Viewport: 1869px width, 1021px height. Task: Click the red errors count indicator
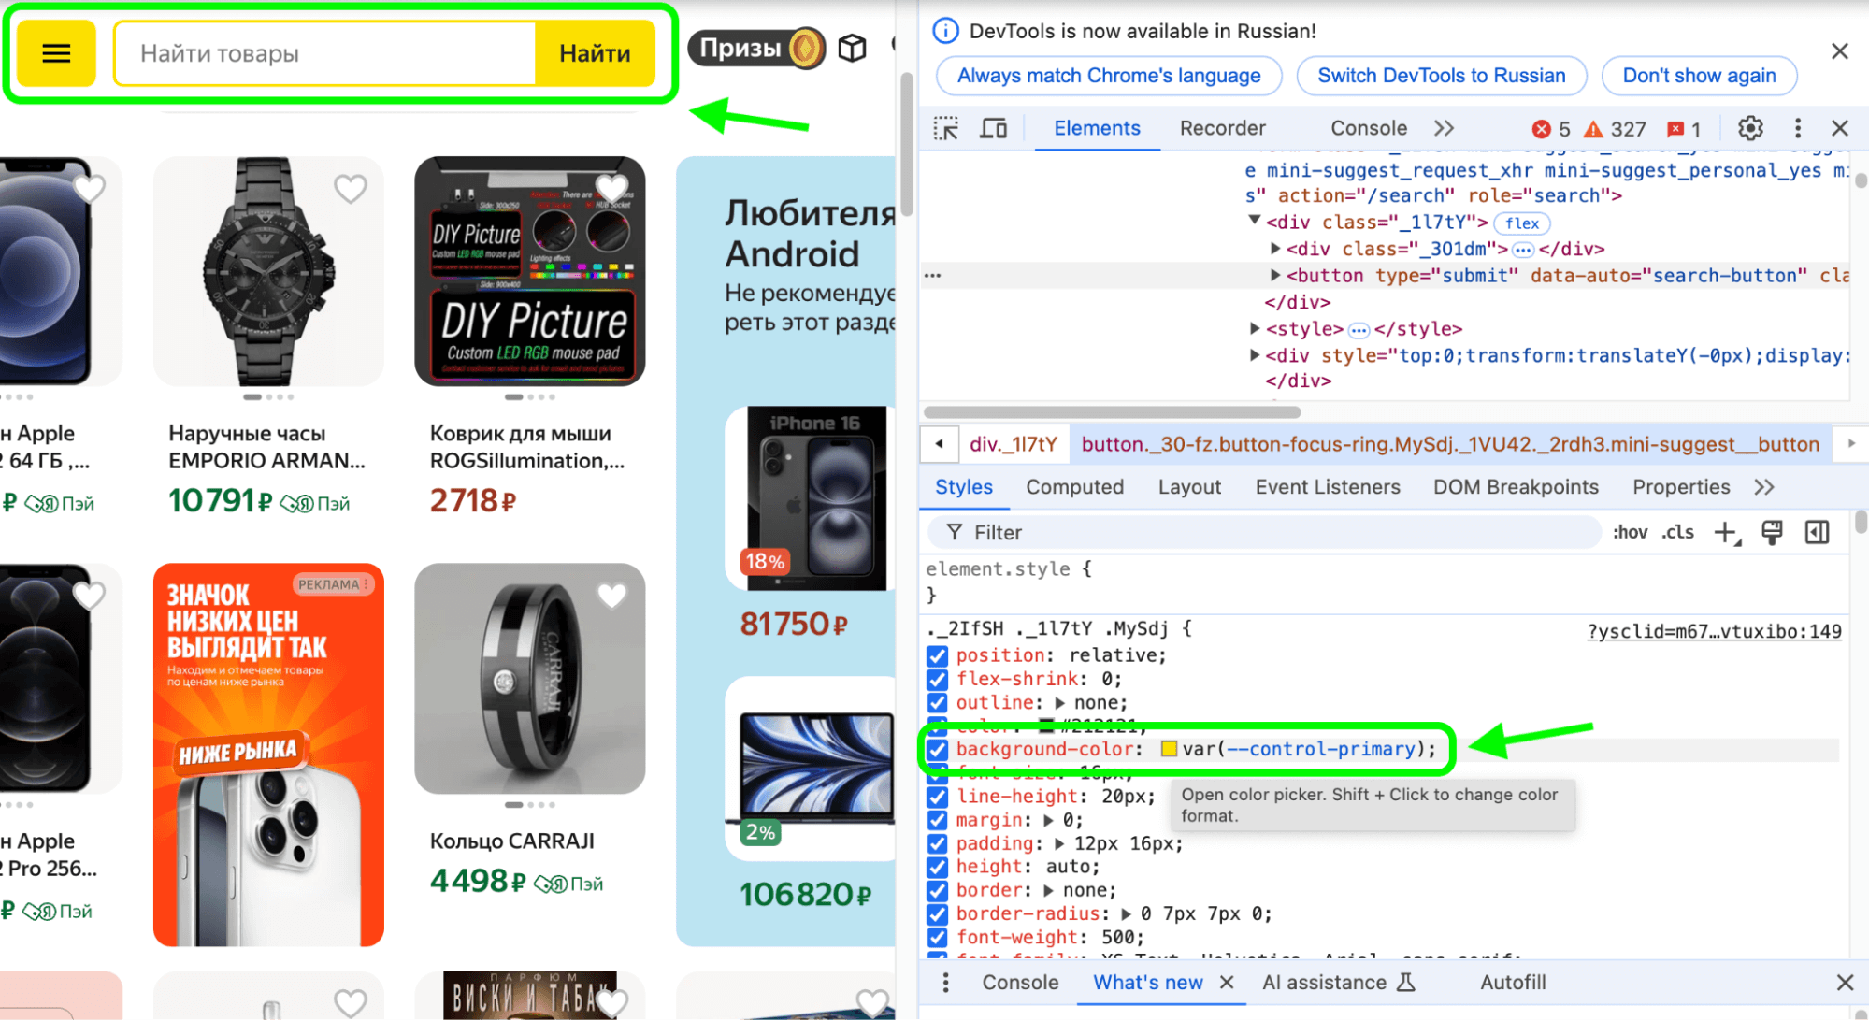[x=1551, y=129]
